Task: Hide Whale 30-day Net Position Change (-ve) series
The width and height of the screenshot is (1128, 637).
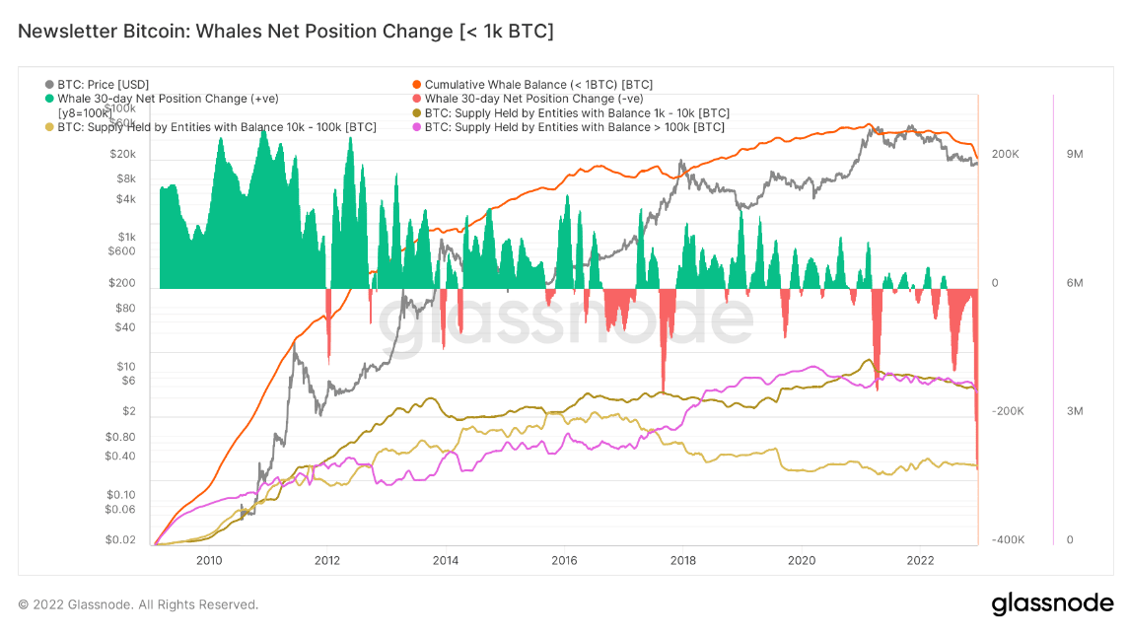Action: [533, 99]
